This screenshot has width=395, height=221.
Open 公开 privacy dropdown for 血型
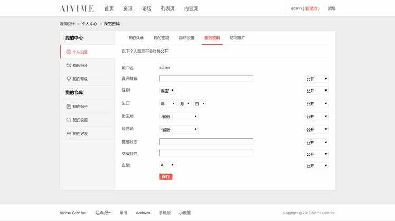316,166
